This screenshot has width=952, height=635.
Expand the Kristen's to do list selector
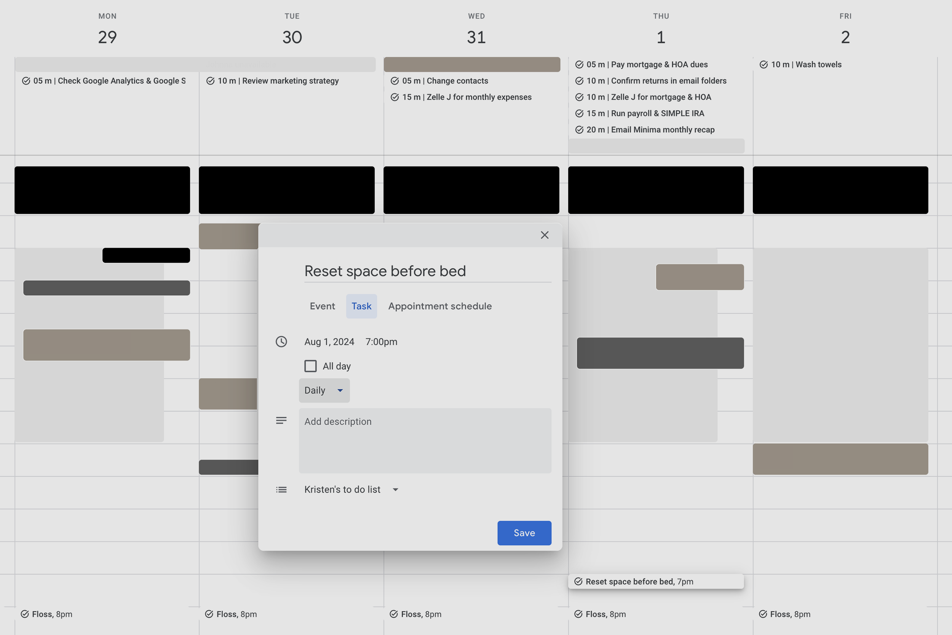(395, 489)
